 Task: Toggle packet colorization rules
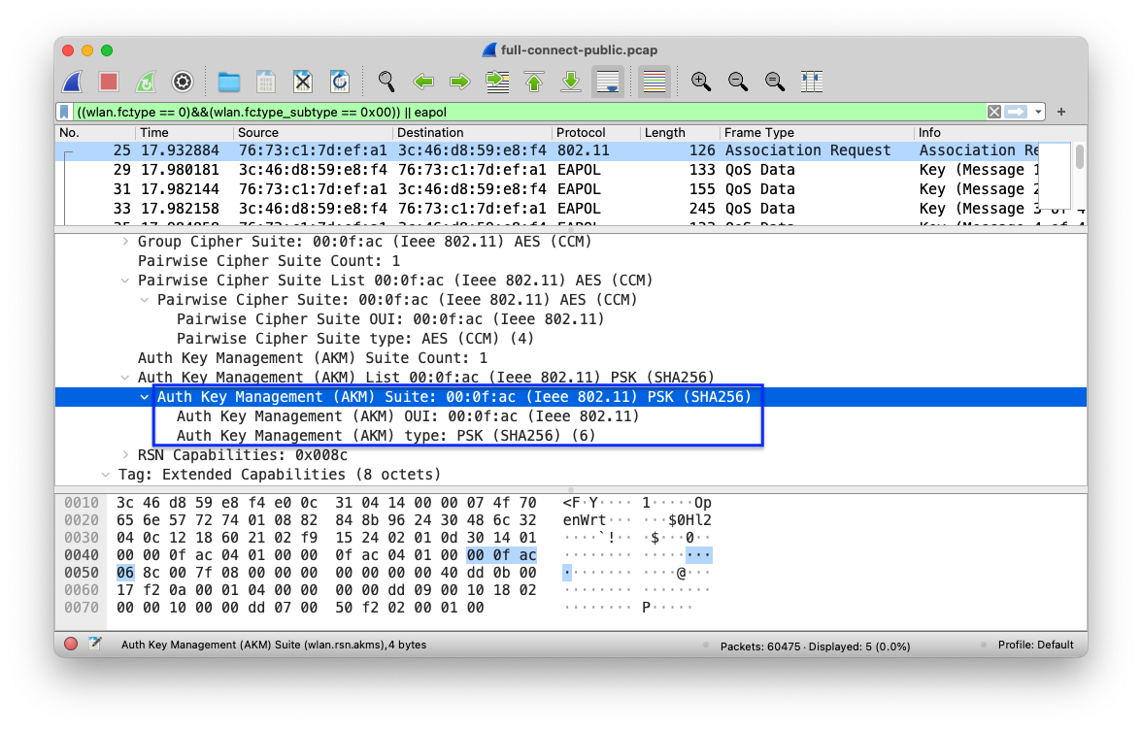click(655, 83)
